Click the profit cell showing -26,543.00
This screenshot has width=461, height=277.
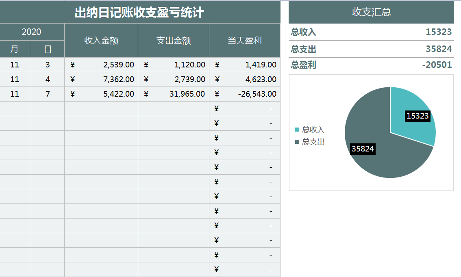click(x=245, y=94)
